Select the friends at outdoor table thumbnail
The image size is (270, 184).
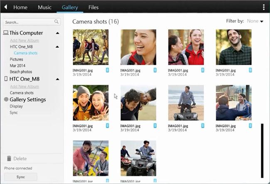pyautogui.click(x=234, y=103)
